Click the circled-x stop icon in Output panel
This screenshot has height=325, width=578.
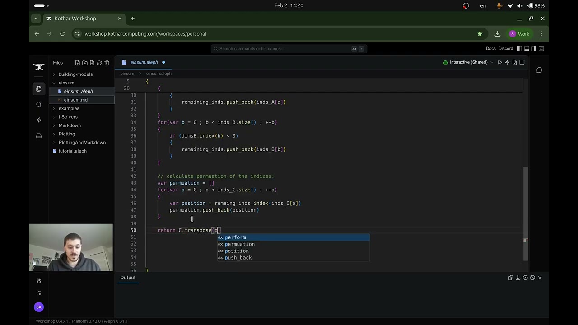(525, 278)
